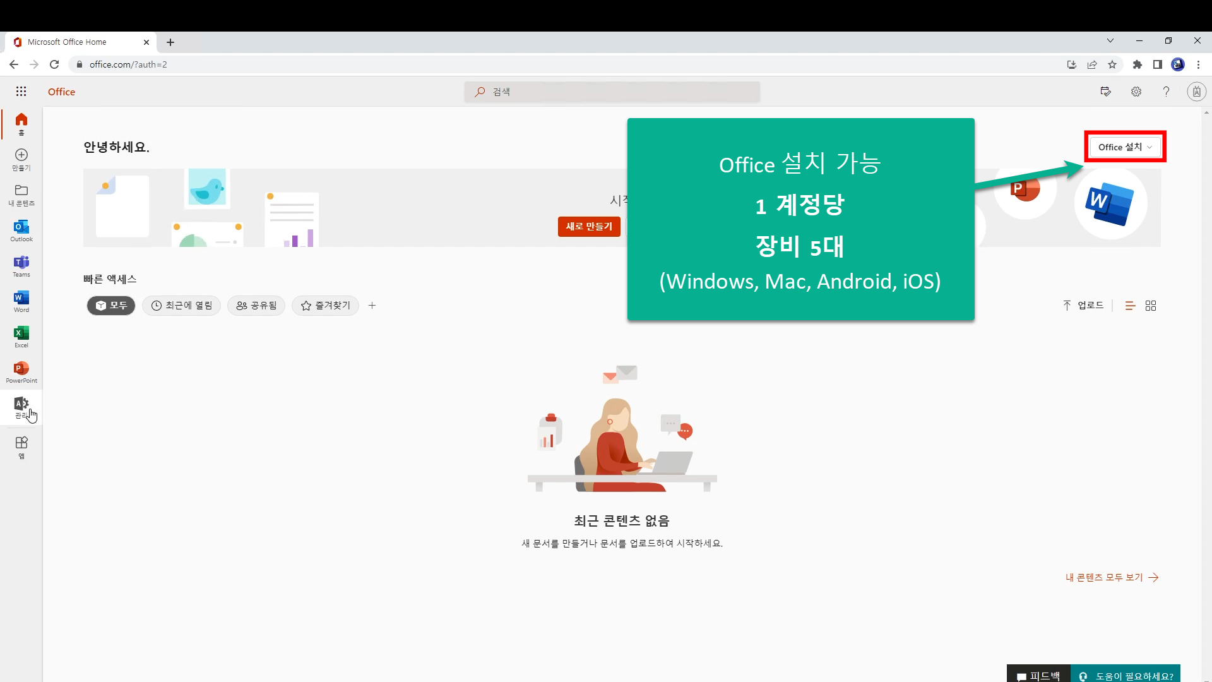Image resolution: width=1212 pixels, height=682 pixels.
Task: Launch Outlook from sidebar
Action: [x=21, y=230]
